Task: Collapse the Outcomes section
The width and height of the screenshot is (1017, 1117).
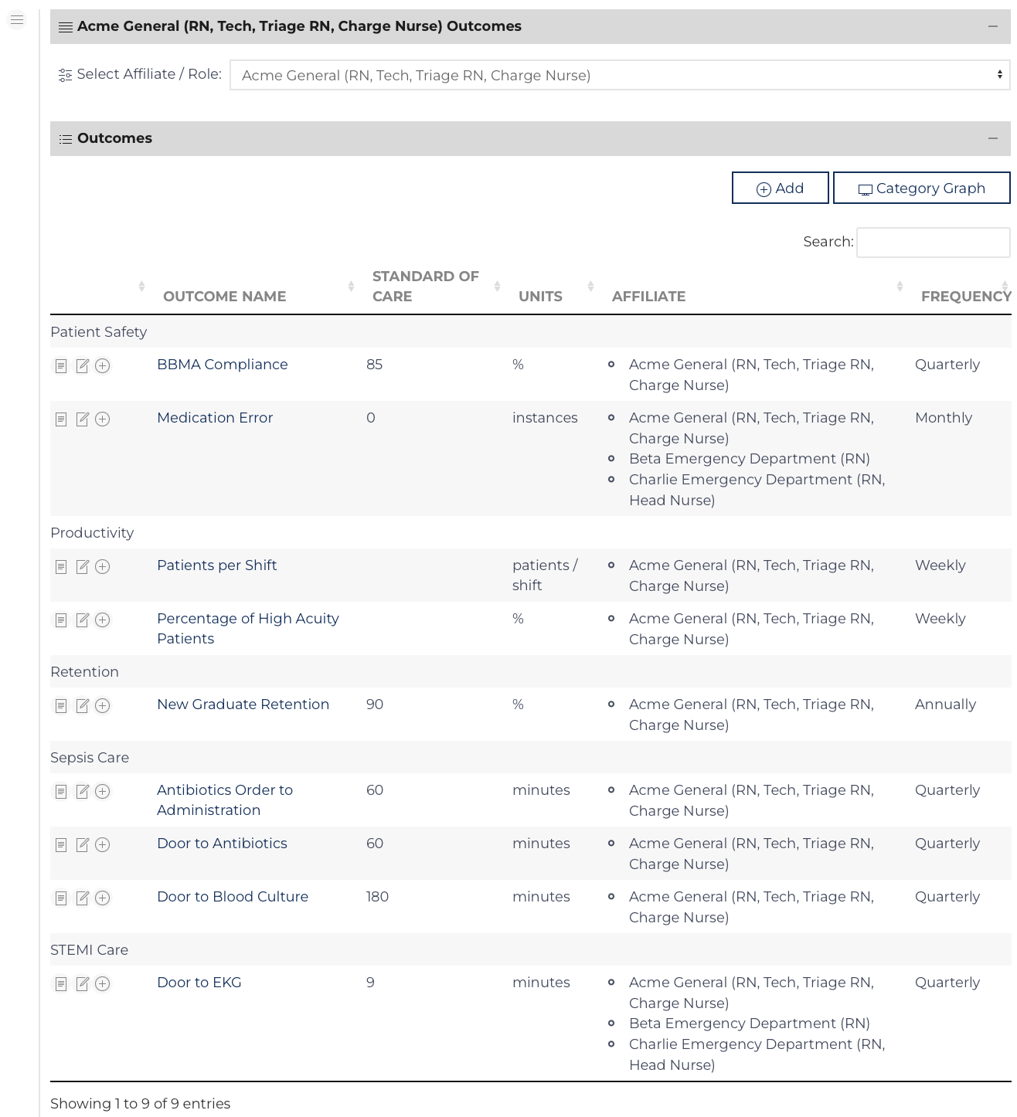Action: coord(993,138)
